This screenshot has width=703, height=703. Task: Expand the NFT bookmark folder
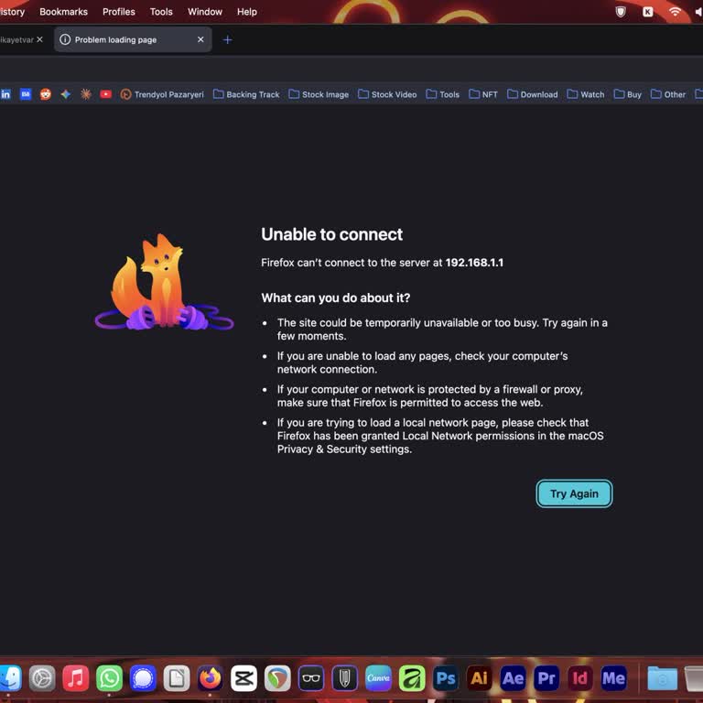pos(483,94)
